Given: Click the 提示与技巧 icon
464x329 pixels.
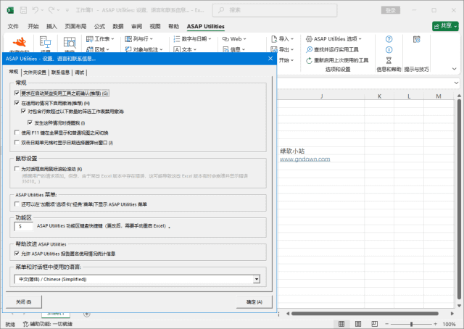Looking at the screenshot, I should pos(417,39).
